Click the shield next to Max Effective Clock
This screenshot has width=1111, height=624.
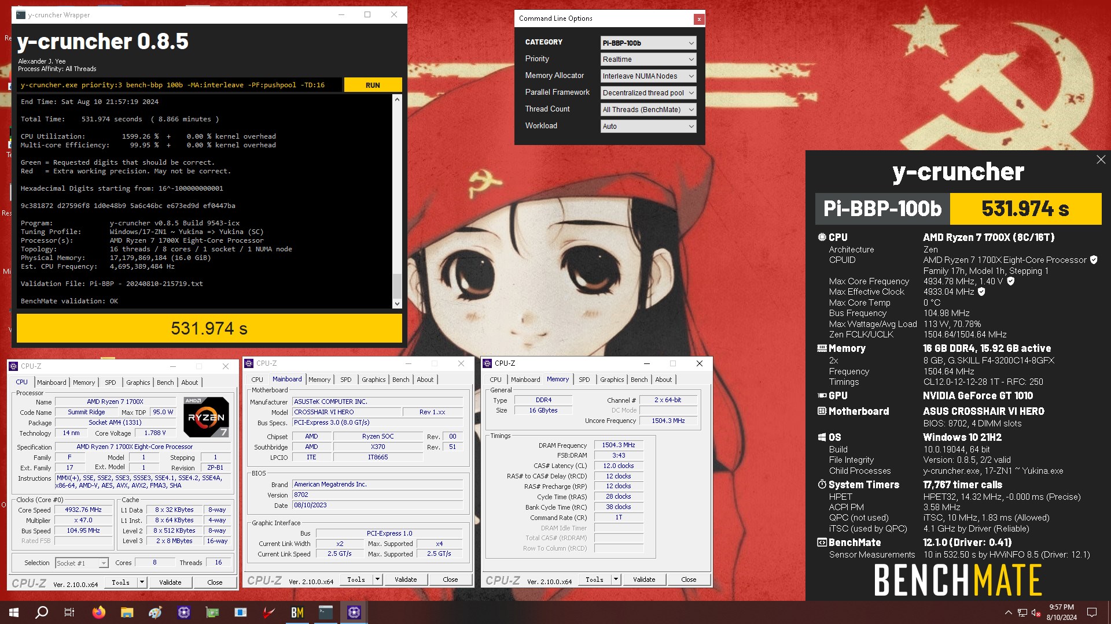click(x=981, y=292)
